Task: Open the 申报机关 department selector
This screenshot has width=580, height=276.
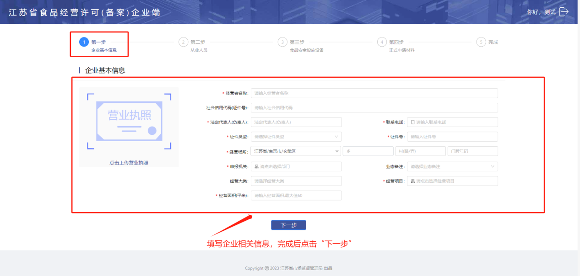Action: coord(296,167)
